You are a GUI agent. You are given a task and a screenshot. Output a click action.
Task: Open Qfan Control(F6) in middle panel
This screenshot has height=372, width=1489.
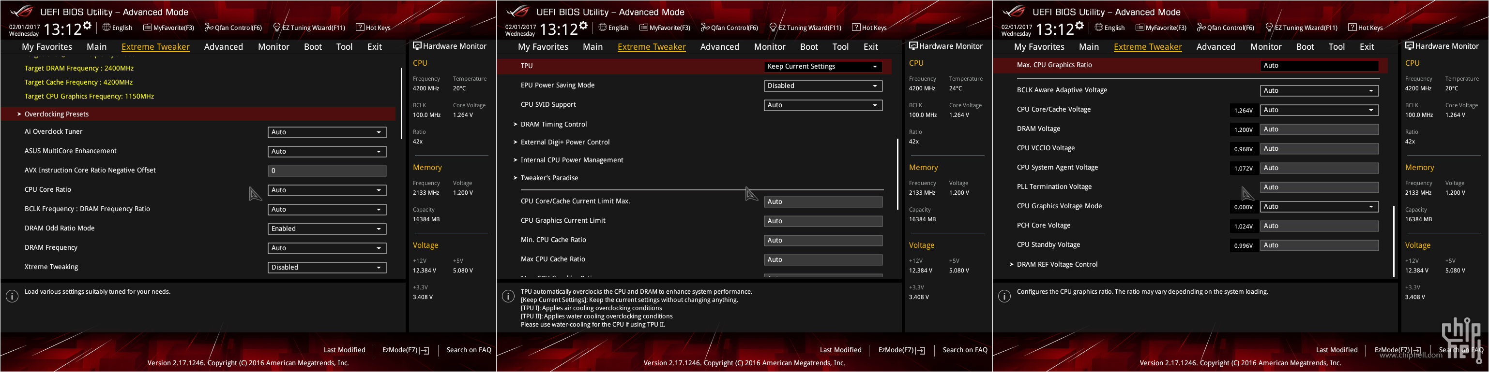click(729, 28)
